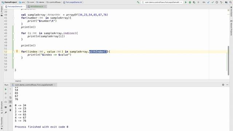Click the fold end marker at line 58
The width and height of the screenshot is (233, 131).
13,70
